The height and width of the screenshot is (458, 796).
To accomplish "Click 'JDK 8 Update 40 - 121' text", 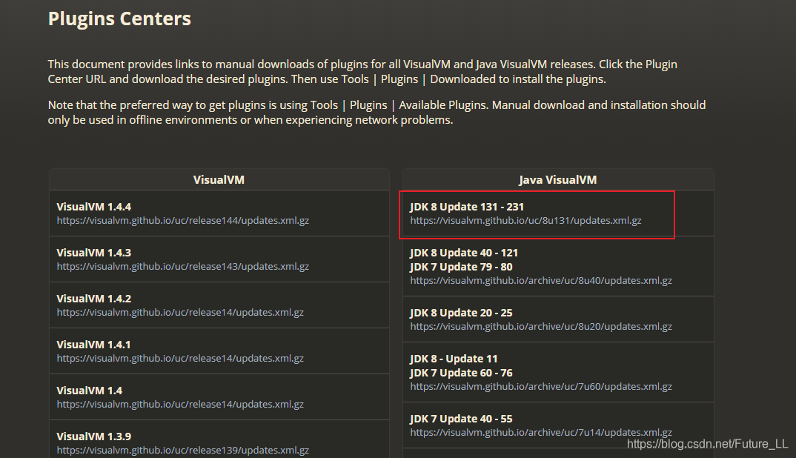I will 464,253.
